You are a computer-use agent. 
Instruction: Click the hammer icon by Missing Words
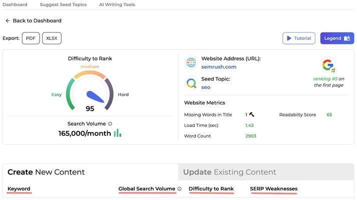[251, 114]
